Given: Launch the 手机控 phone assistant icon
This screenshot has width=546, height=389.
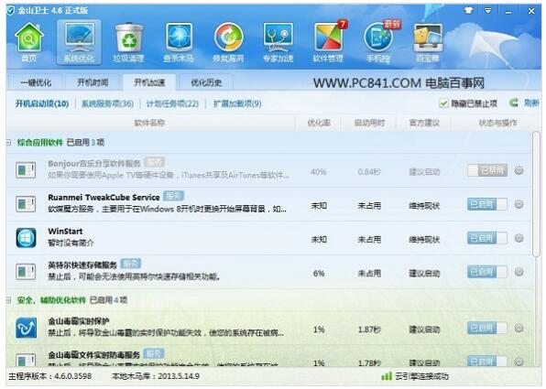Looking at the screenshot, I should (378, 42).
